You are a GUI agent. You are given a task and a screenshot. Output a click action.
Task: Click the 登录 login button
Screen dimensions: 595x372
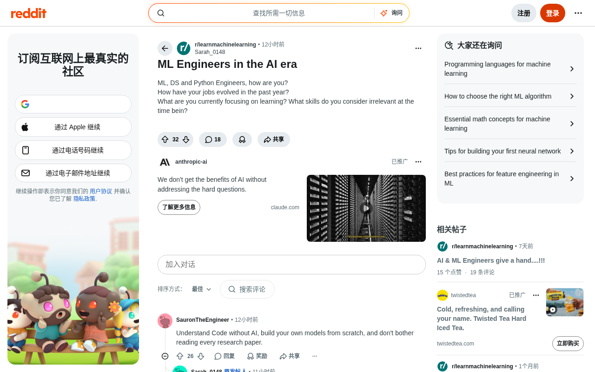(x=553, y=13)
